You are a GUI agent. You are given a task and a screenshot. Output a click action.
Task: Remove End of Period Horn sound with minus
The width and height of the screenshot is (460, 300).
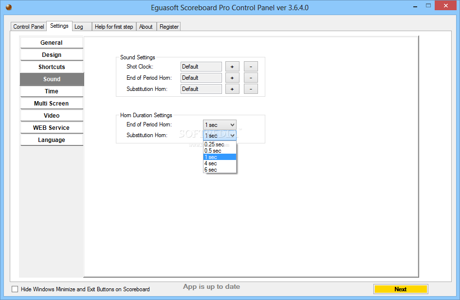(251, 78)
